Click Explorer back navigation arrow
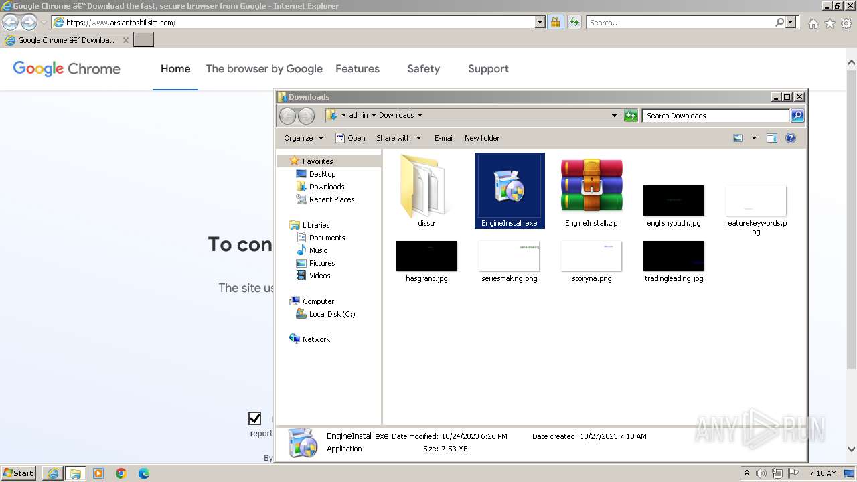Screen dimensions: 857x482 click(x=287, y=116)
